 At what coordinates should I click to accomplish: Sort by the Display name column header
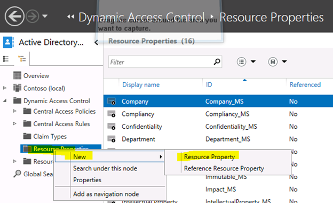(x=141, y=84)
